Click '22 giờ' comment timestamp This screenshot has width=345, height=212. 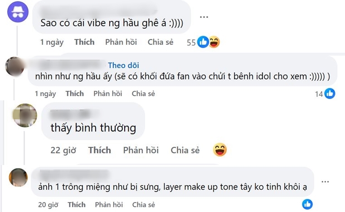click(63, 151)
